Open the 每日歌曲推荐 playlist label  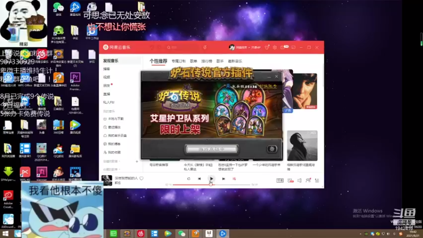coord(159,164)
